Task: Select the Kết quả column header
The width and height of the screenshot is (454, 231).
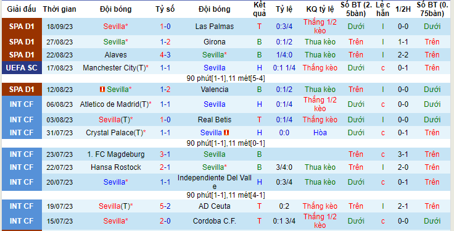Action: 260,9
